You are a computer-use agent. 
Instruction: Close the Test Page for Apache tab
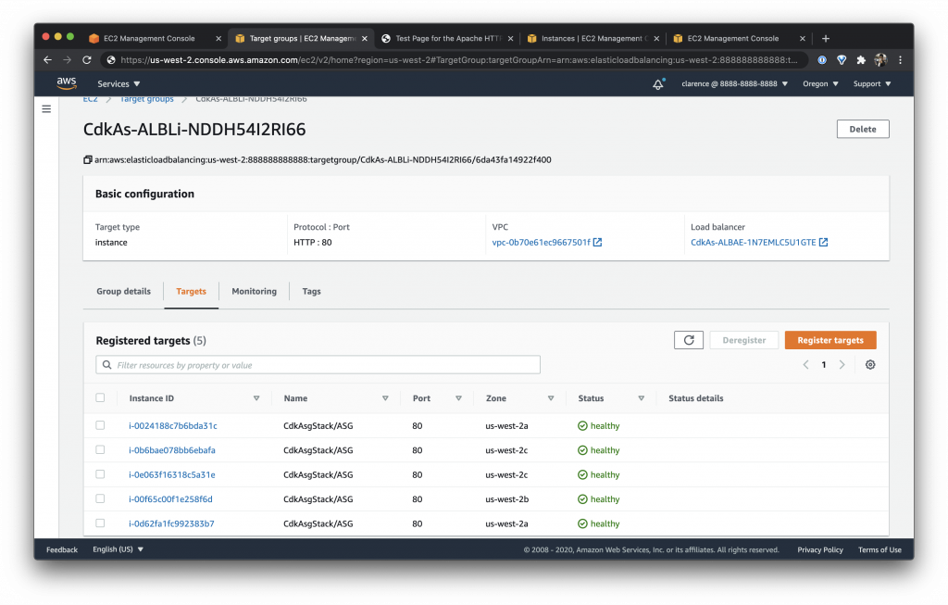(x=510, y=38)
